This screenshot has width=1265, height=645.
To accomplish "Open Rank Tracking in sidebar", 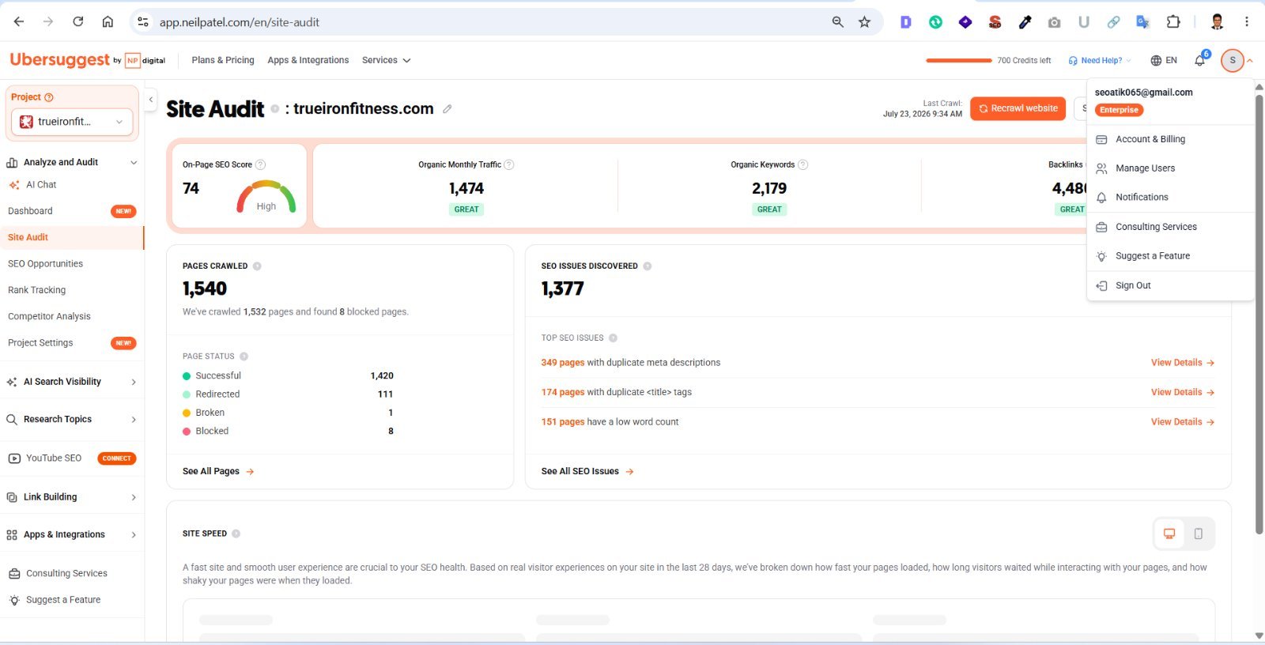I will click(x=36, y=290).
